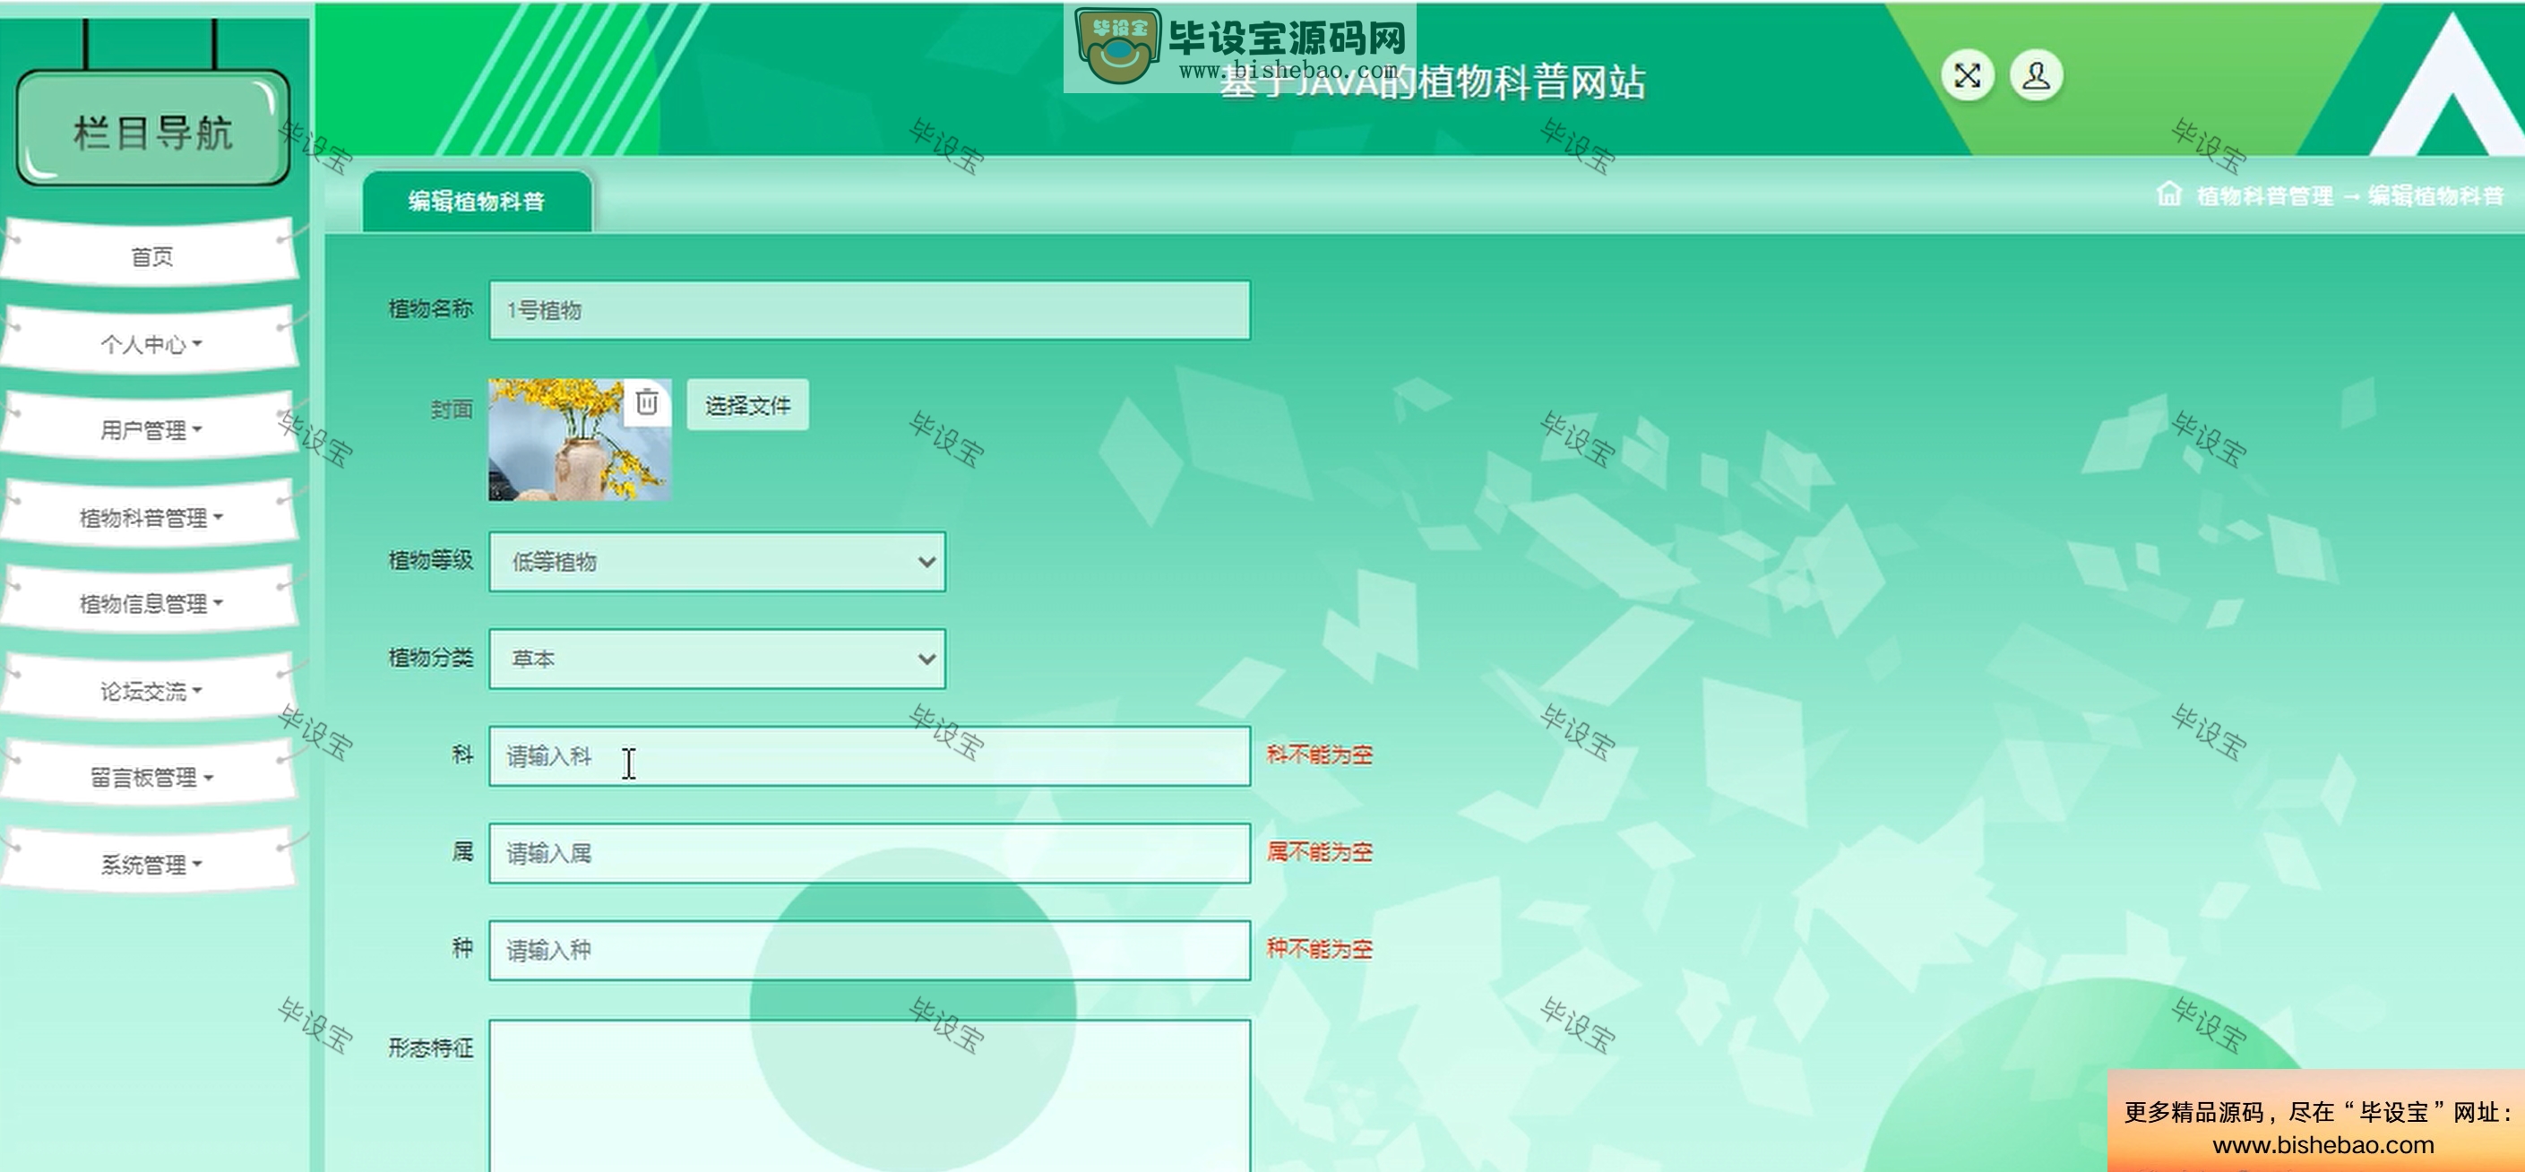Expand the 个人中心 menu
Image resolution: width=2525 pixels, height=1172 pixels.
tap(151, 343)
